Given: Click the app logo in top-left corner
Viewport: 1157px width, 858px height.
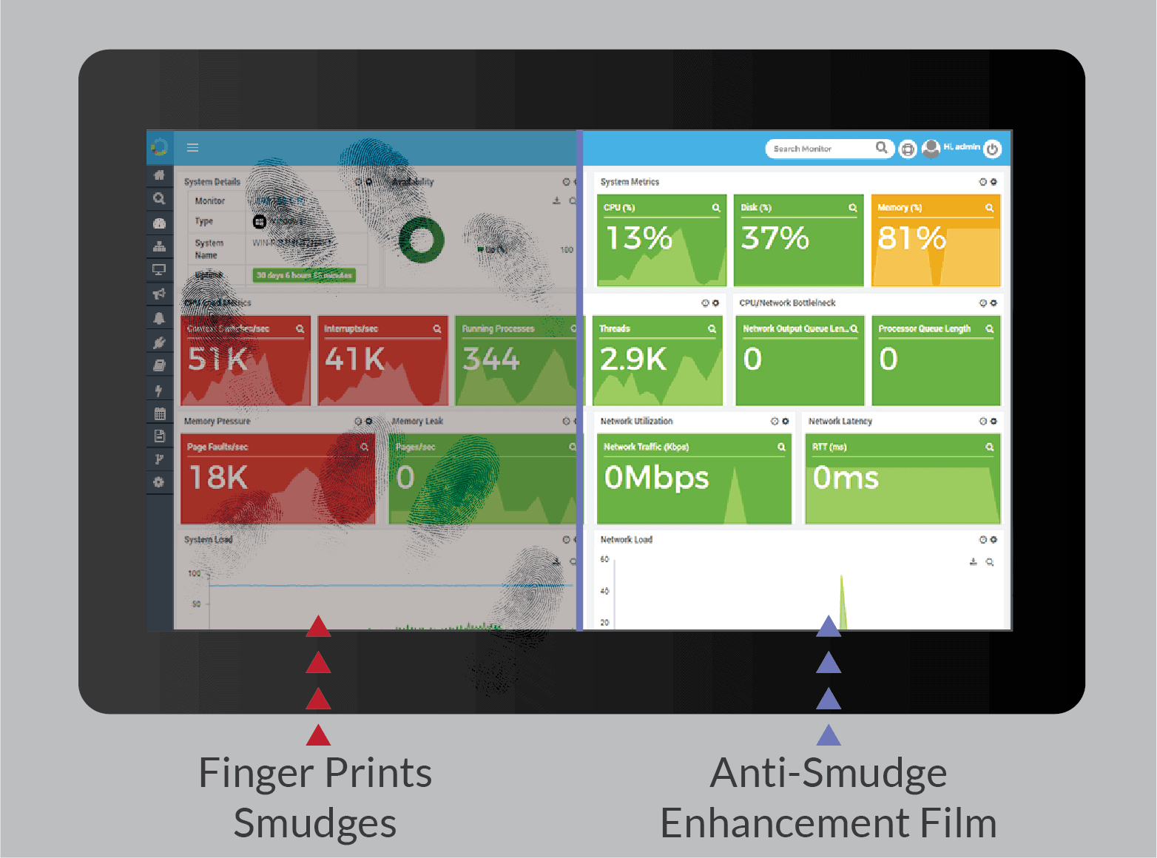Looking at the screenshot, I should (159, 147).
